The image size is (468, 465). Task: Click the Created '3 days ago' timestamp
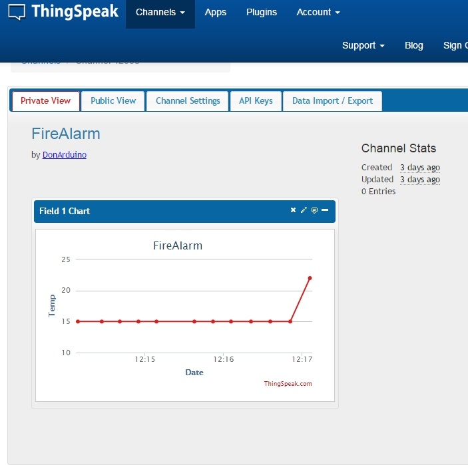pyautogui.click(x=420, y=168)
